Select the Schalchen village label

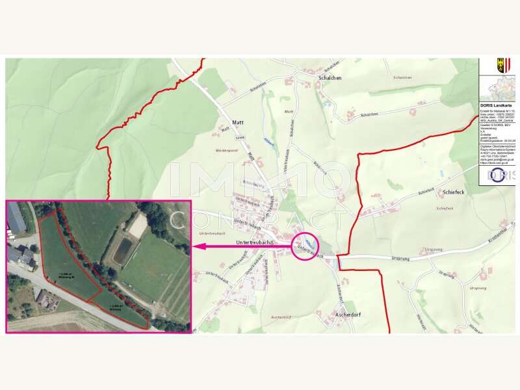330,78
